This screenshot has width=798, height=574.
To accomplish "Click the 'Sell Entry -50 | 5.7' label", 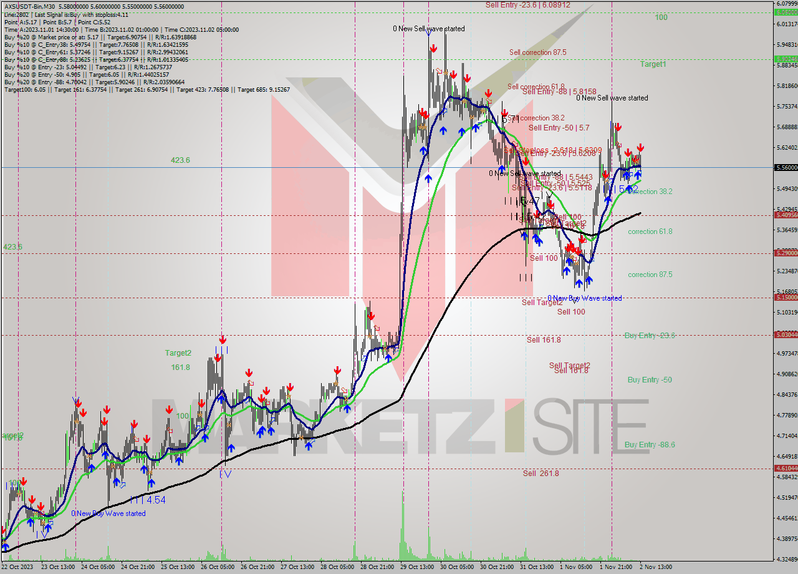I will [x=559, y=128].
